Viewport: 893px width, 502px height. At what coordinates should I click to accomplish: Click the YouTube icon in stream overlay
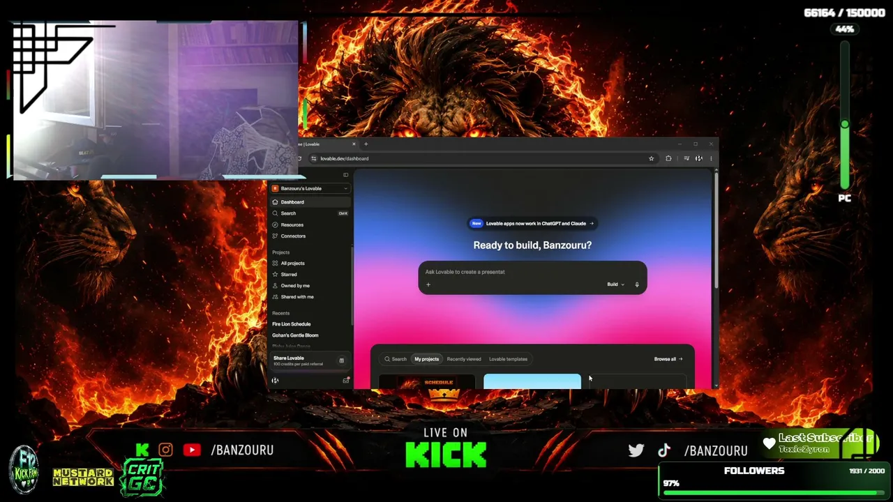pyautogui.click(x=192, y=450)
